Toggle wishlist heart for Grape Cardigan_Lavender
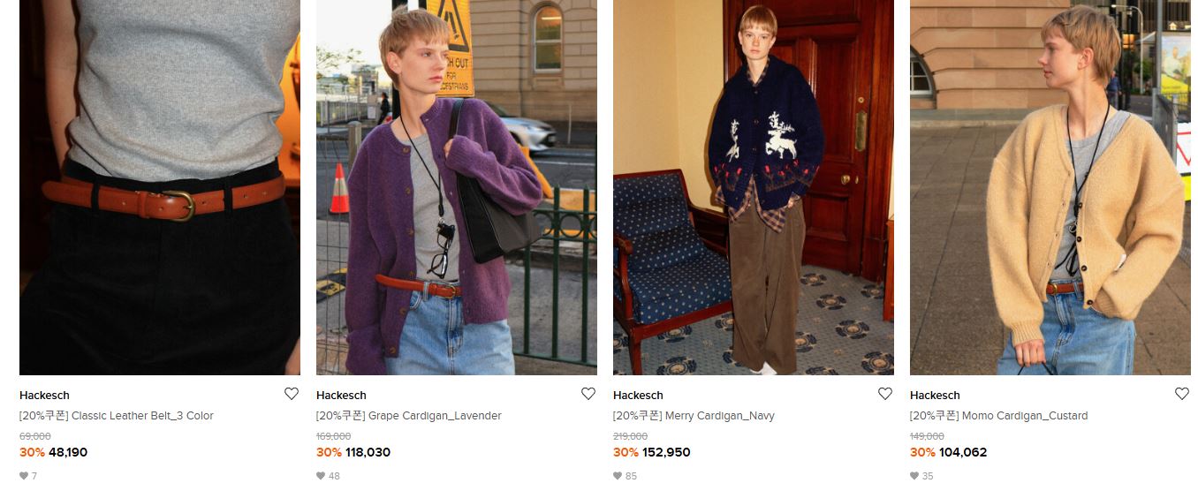The width and height of the screenshot is (1198, 483). pos(588,394)
